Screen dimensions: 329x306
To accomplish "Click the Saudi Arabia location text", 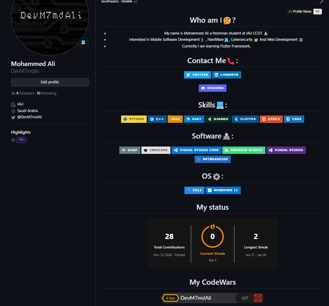I will pyautogui.click(x=28, y=111).
